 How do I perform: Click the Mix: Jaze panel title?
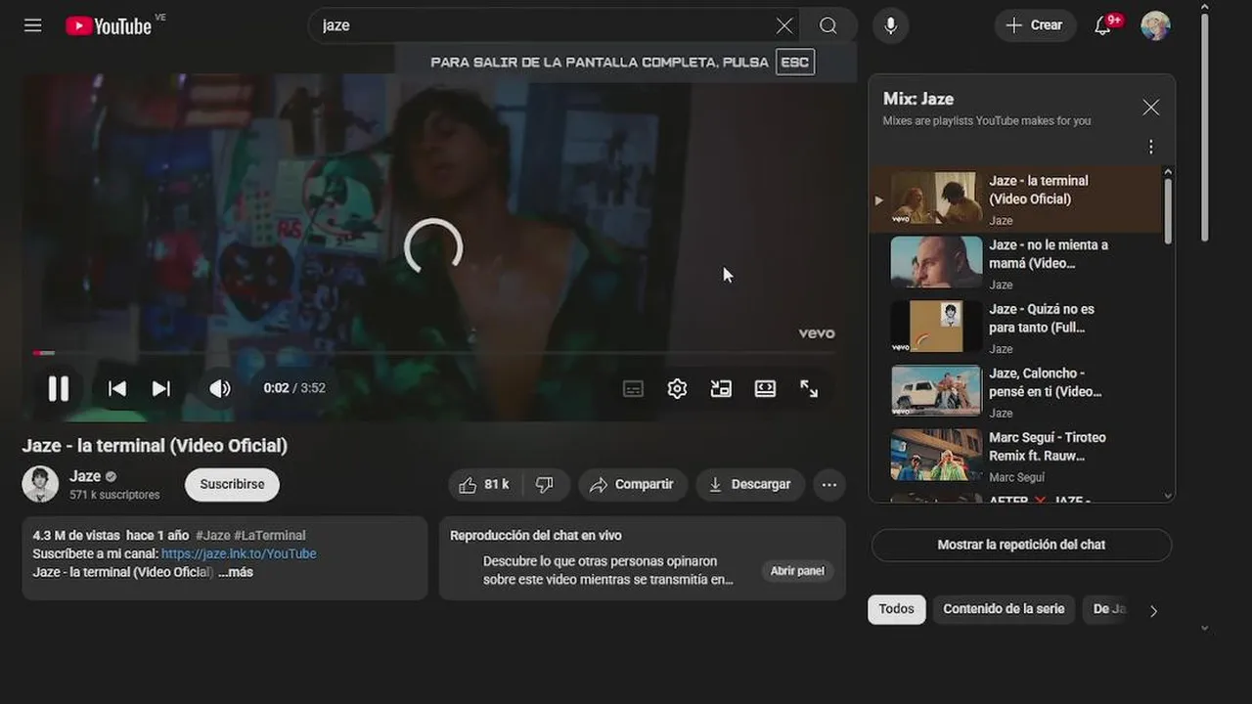coord(918,99)
